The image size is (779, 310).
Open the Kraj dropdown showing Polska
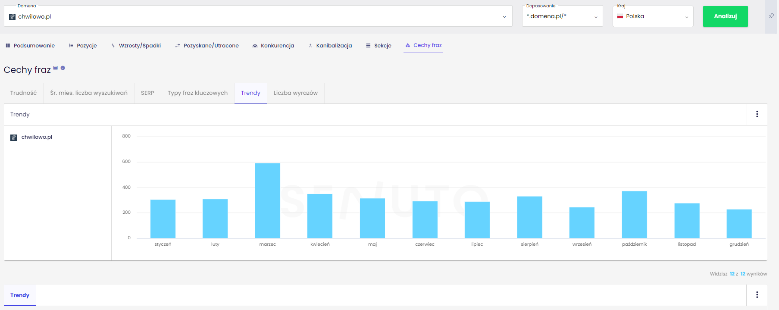653,16
